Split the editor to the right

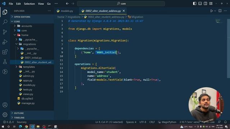pyautogui.click(x=220, y=11)
